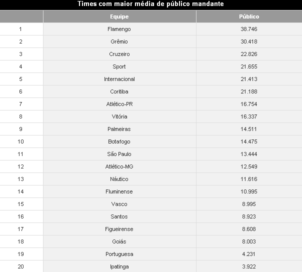Click the table title heading text
302x272 pixels.
click(150, 4)
